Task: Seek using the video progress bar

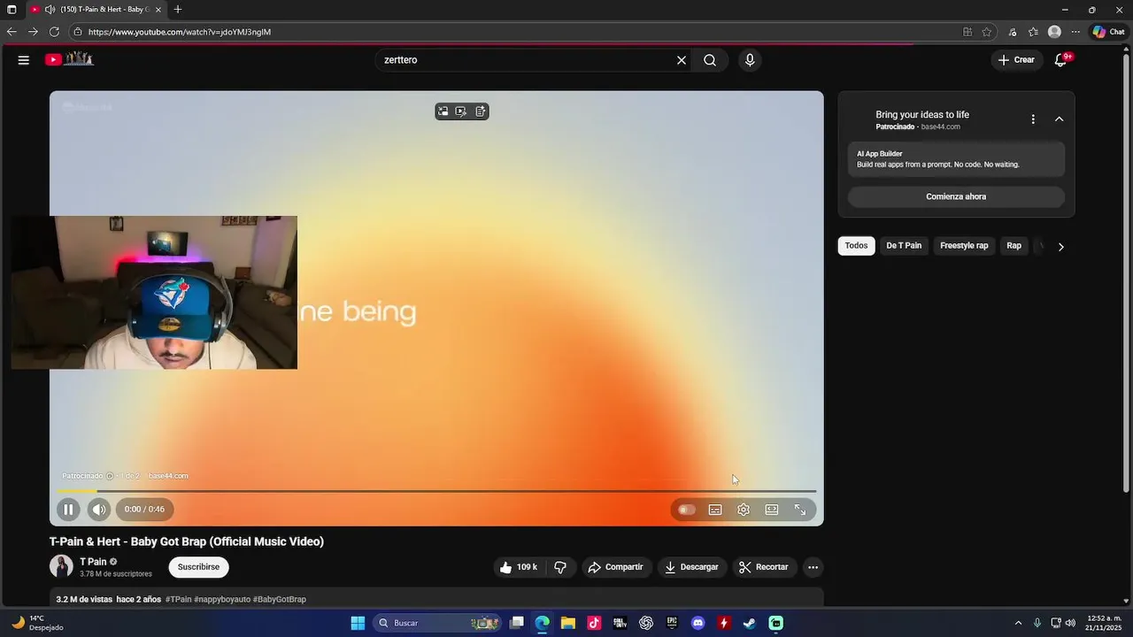Action: click(436, 491)
